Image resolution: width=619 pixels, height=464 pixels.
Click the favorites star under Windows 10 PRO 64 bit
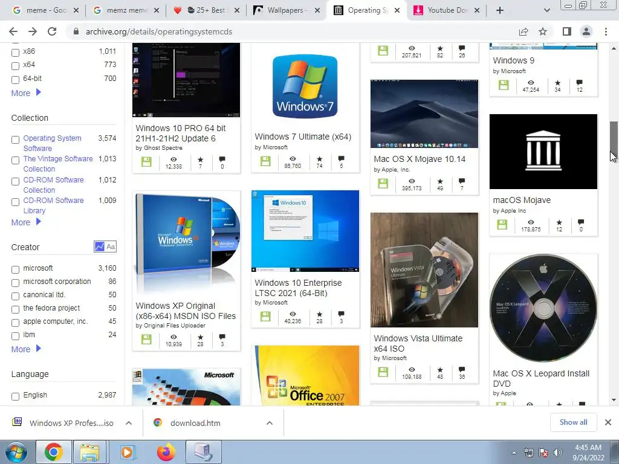click(201, 159)
